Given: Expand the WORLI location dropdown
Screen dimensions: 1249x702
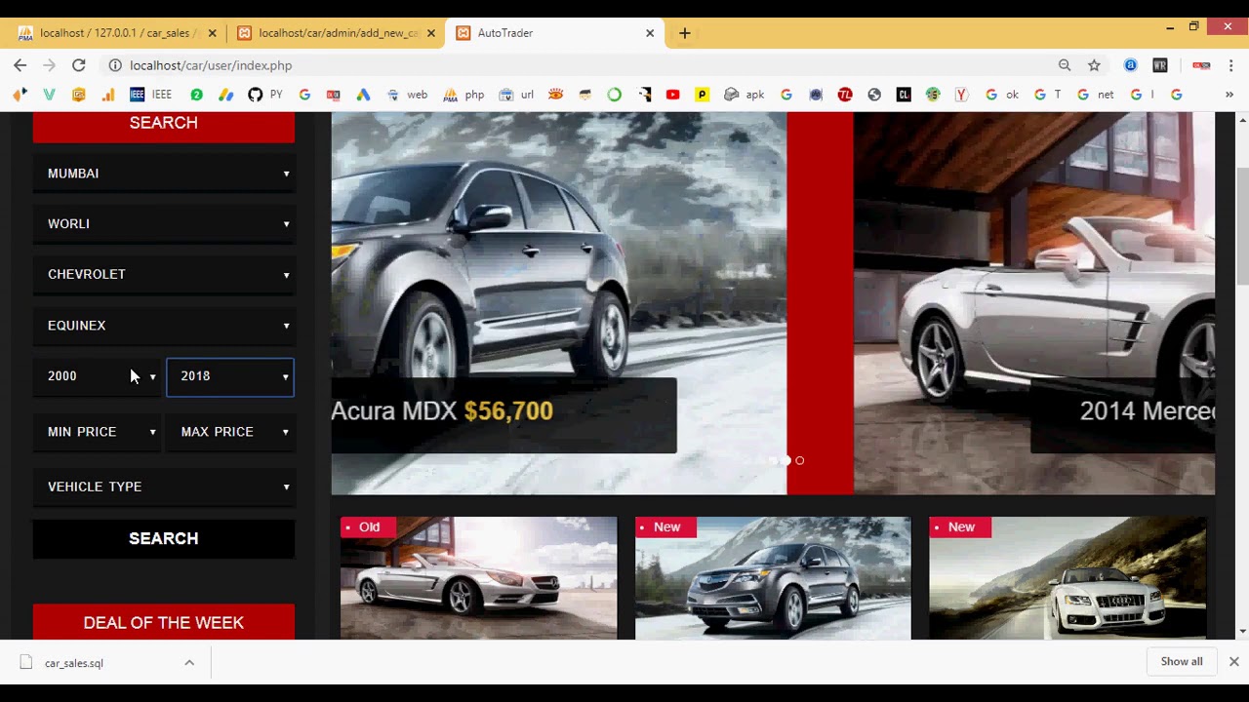Looking at the screenshot, I should point(164,224).
